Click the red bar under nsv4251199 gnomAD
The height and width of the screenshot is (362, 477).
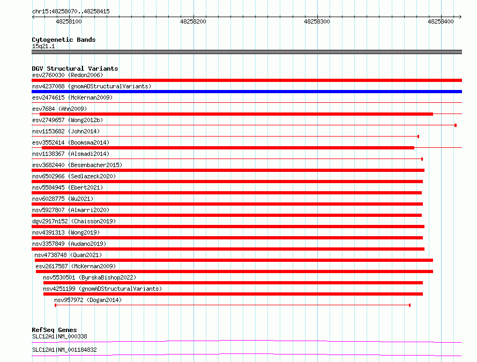(233, 294)
